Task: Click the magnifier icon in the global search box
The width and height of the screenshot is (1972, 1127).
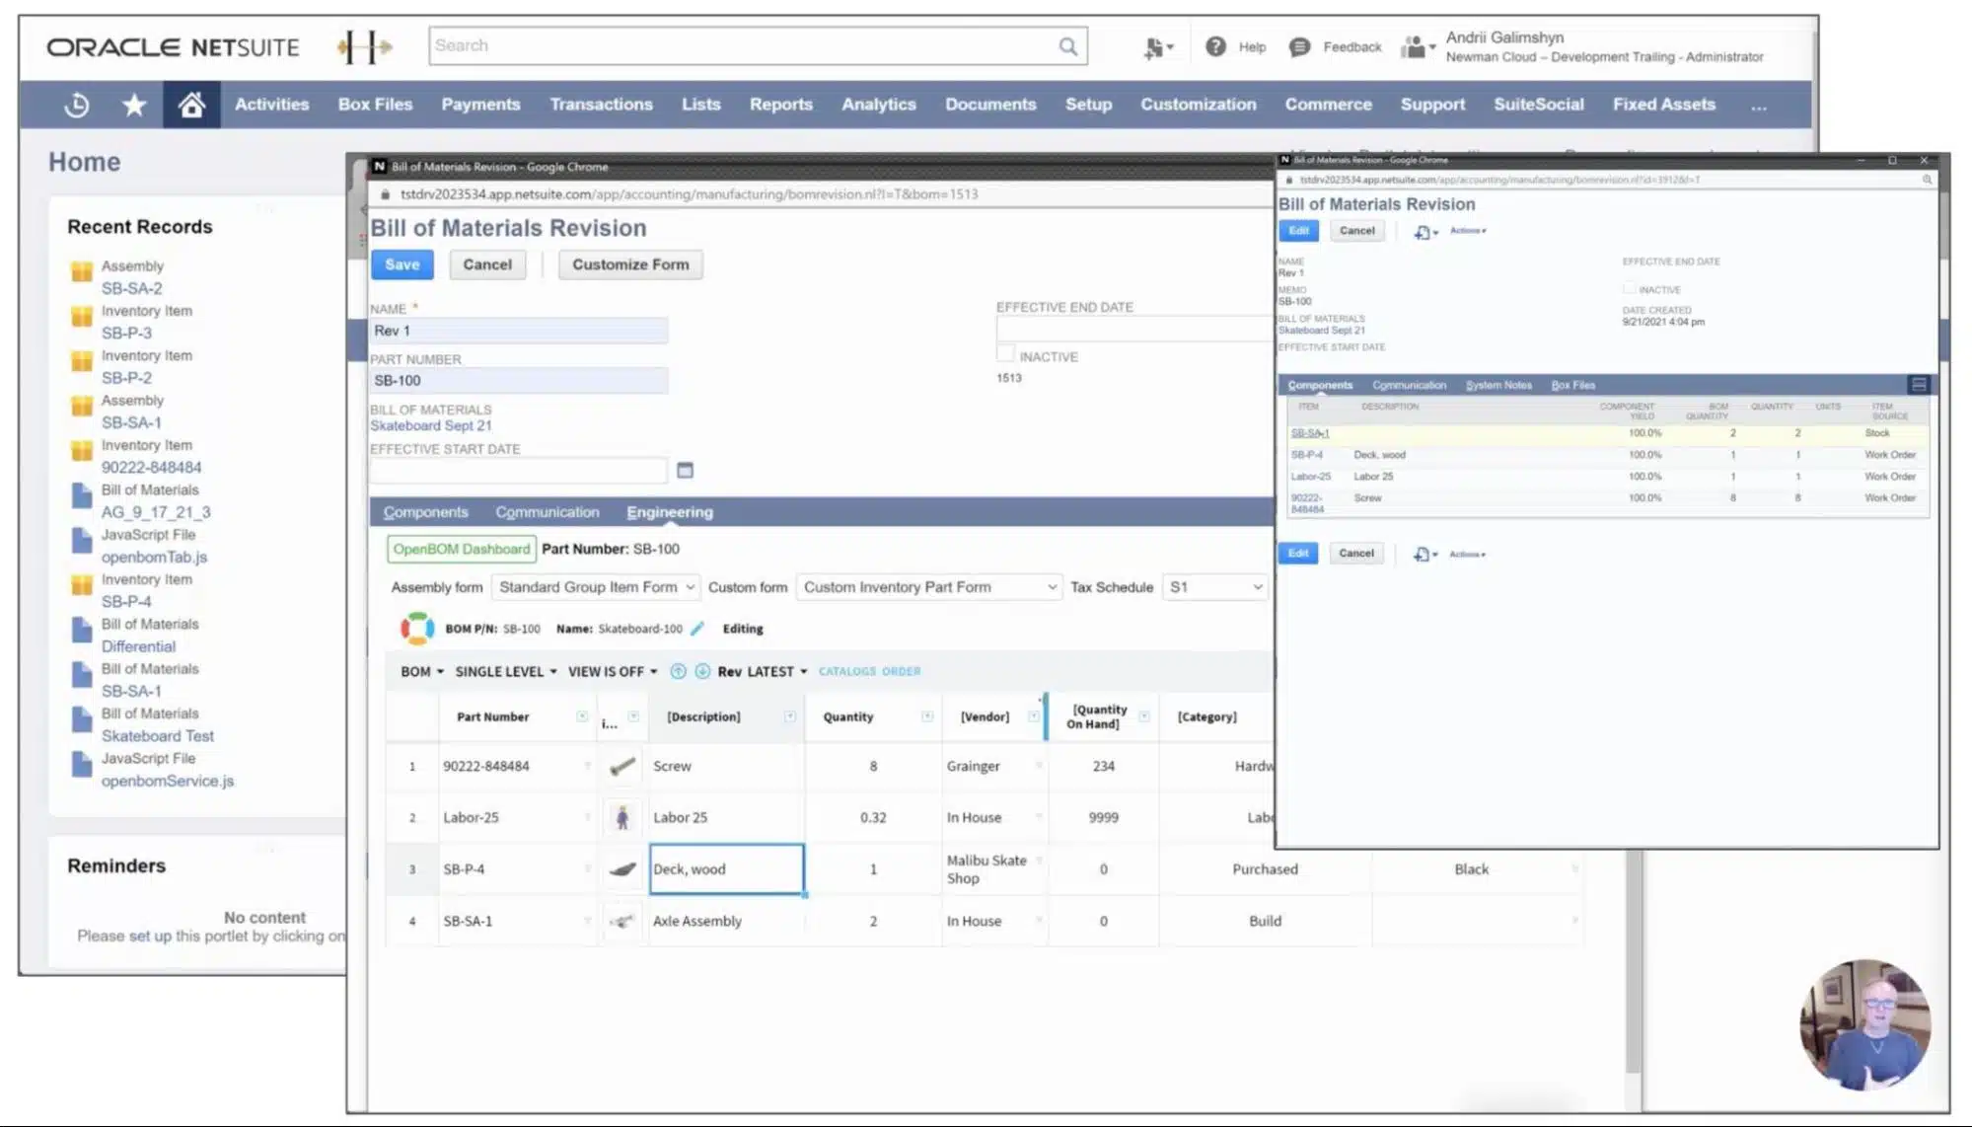Action: pos(1067,46)
